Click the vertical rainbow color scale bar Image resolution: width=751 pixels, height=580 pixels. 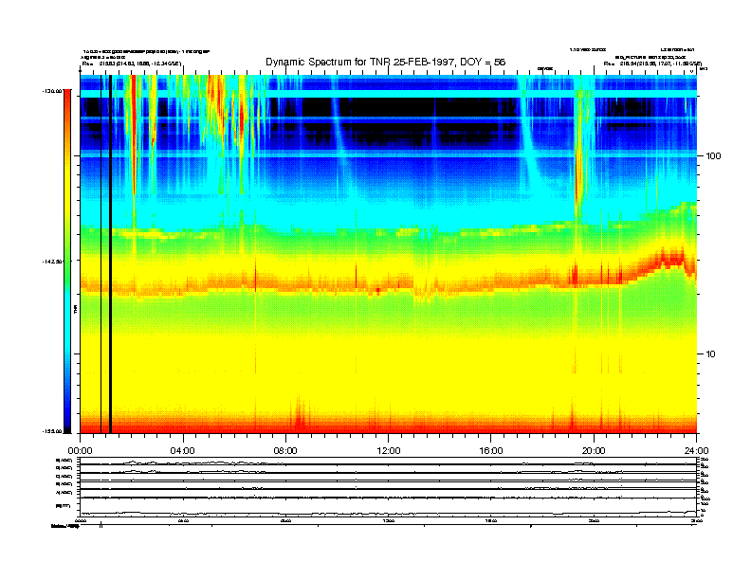pyautogui.click(x=67, y=262)
